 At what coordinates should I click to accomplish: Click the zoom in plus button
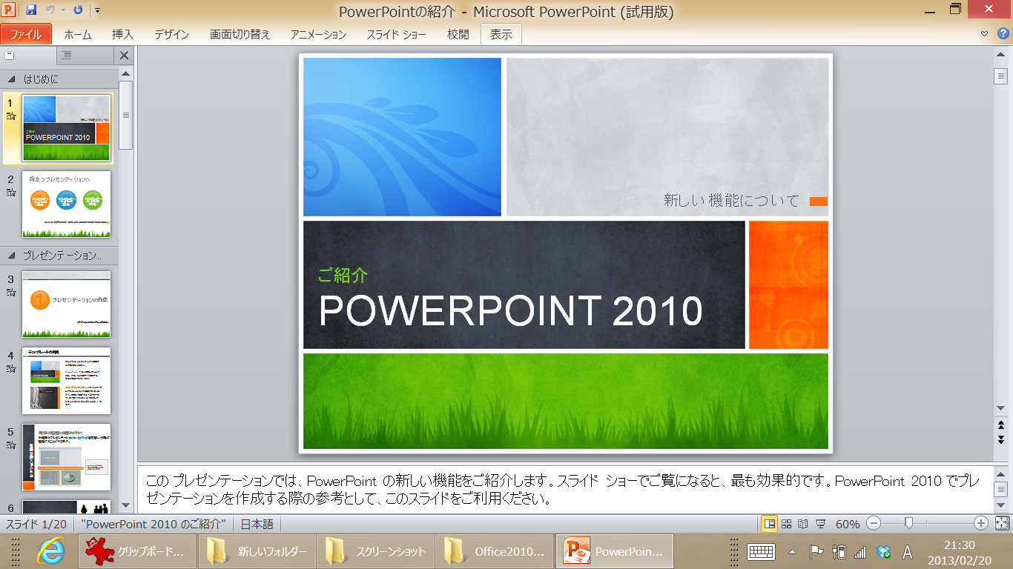click(x=980, y=524)
